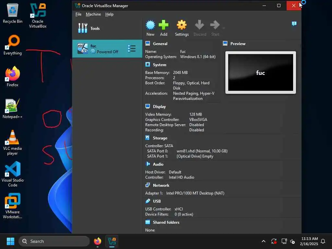The height and width of the screenshot is (249, 332).
Task: Click the General section header
Action: point(160,44)
